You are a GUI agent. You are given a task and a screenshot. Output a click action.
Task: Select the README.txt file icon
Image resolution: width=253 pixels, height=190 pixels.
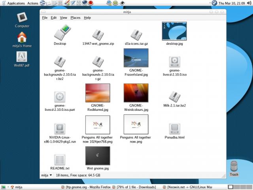pyautogui.click(x=60, y=160)
